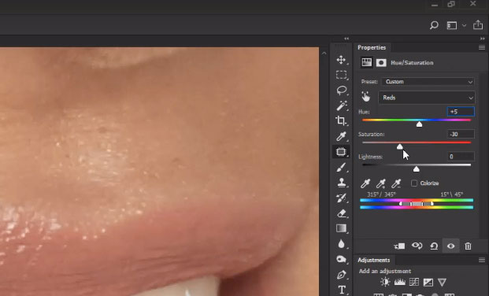
Task: Select the Crop tool
Action: 341,120
